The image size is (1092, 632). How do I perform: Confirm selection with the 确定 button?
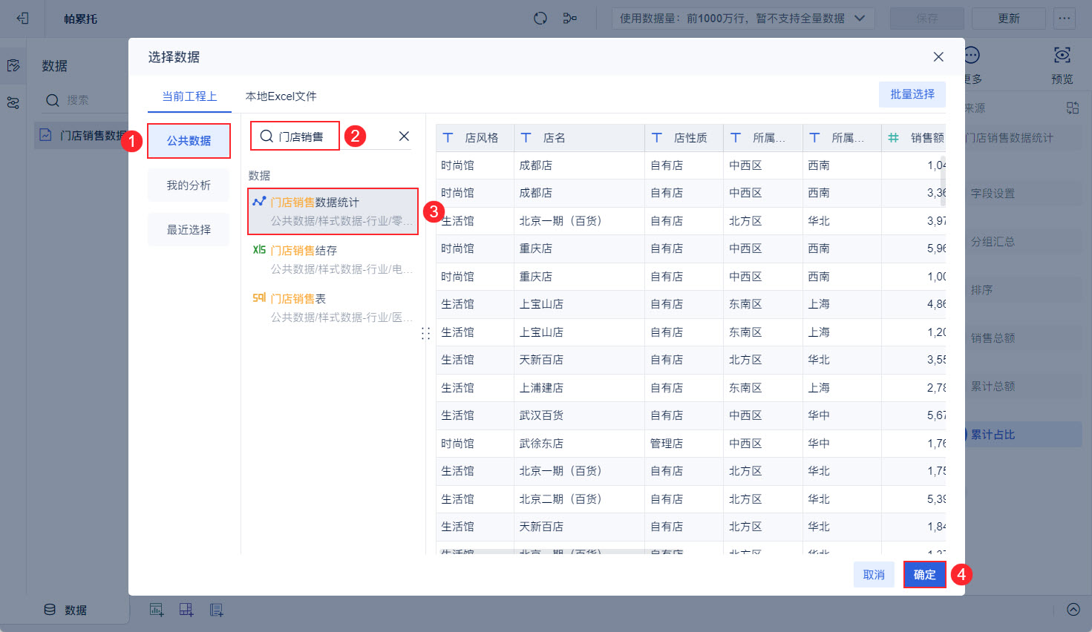[925, 575]
